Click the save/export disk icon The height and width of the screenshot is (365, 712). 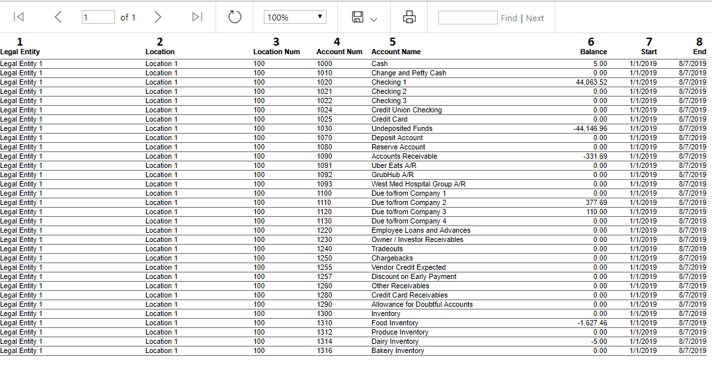(x=358, y=17)
